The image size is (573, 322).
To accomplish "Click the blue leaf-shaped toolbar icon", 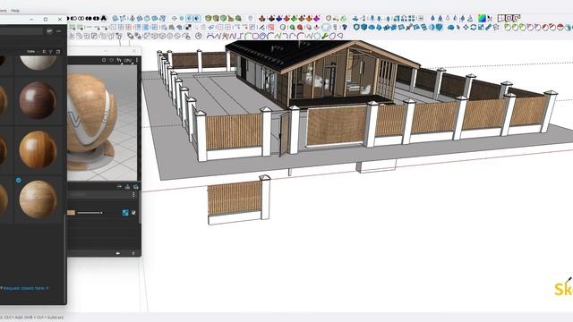I will click(278, 18).
